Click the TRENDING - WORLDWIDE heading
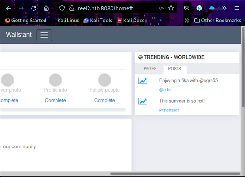245x177 pixels. [174, 57]
